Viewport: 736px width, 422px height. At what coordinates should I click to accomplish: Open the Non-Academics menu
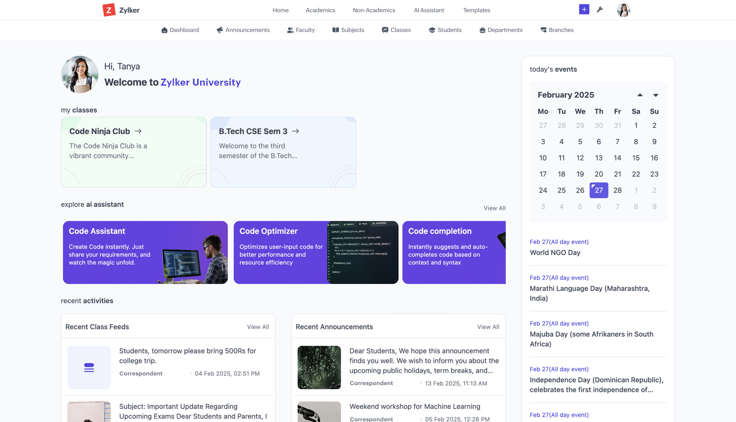click(x=374, y=10)
